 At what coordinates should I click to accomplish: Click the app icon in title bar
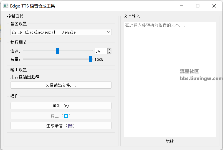[6, 6]
